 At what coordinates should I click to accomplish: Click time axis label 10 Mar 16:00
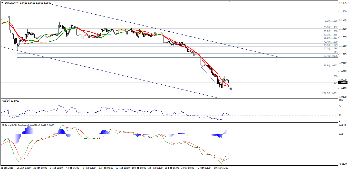(x=221, y=168)
